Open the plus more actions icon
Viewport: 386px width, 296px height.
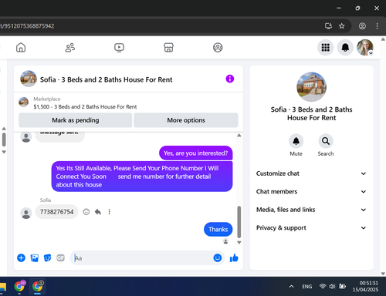pyautogui.click(x=21, y=257)
